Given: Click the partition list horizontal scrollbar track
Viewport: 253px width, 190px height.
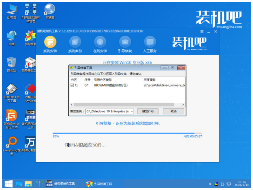Looking at the screenshot, I should coord(124,105).
